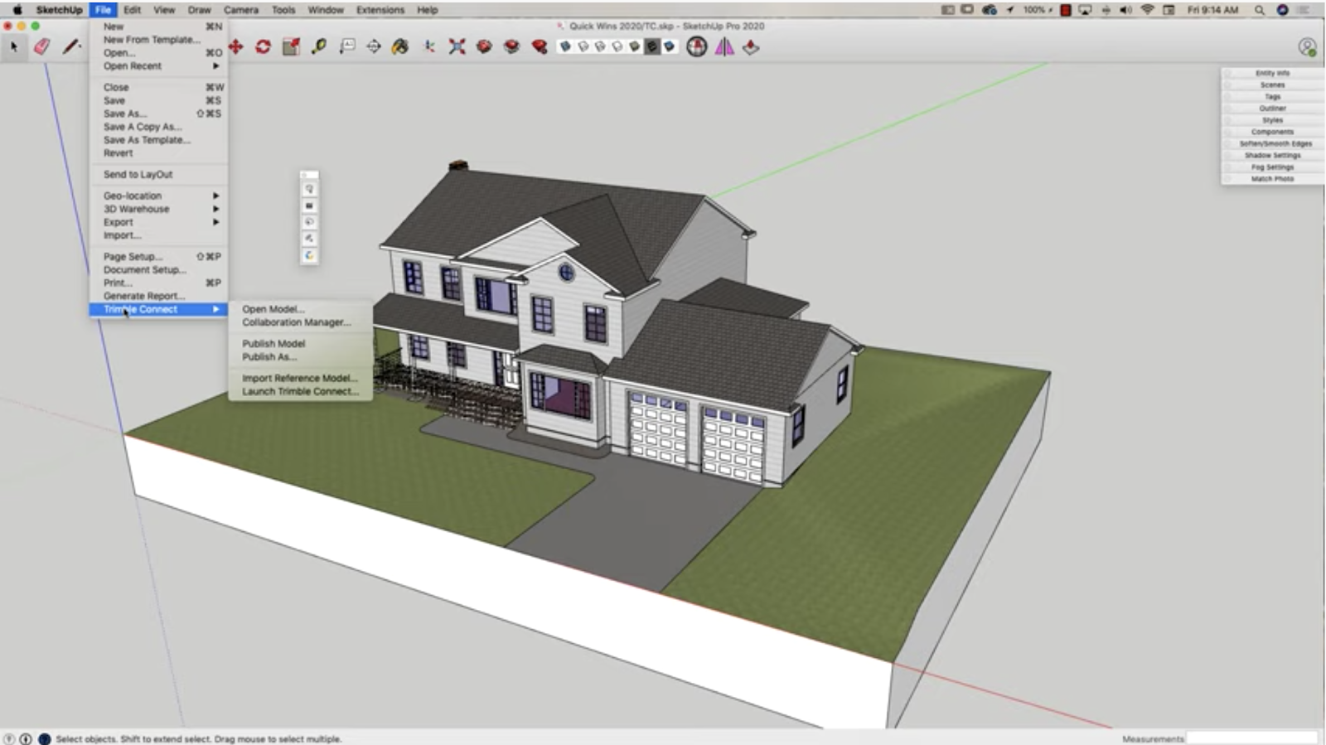Click the Zoom Extents icon
This screenshot has width=1326, height=745.
click(457, 47)
